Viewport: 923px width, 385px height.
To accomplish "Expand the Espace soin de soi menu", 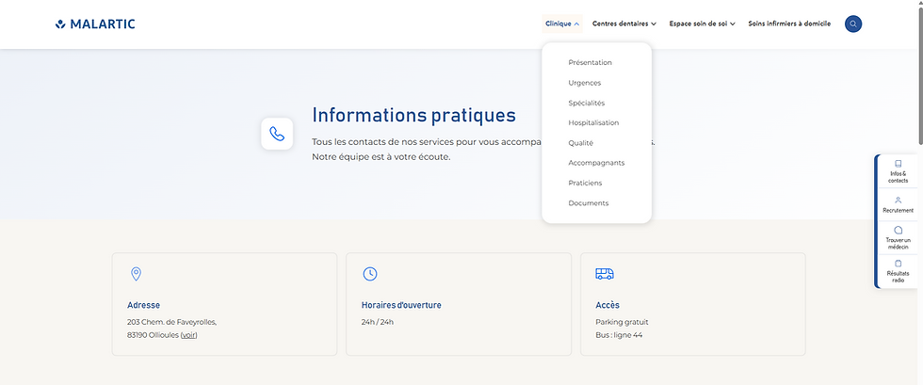I will point(703,24).
